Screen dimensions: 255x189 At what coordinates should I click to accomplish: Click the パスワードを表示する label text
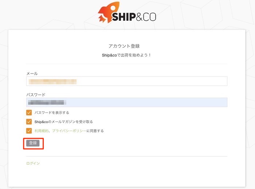pos(51,113)
